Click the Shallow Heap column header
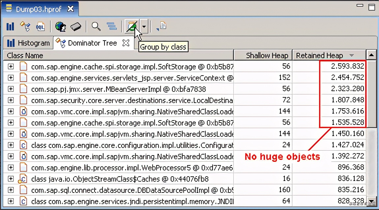Image resolution: width=379 pixels, height=210 pixels. click(x=267, y=55)
